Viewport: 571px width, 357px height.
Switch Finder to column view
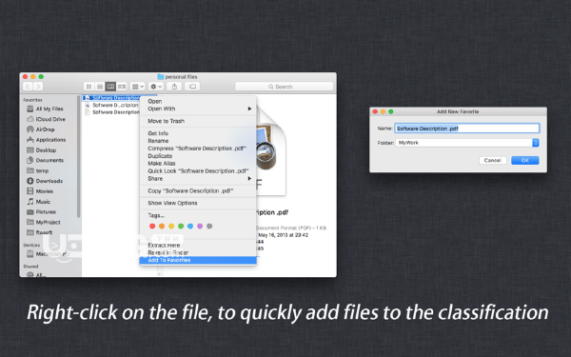pos(110,87)
